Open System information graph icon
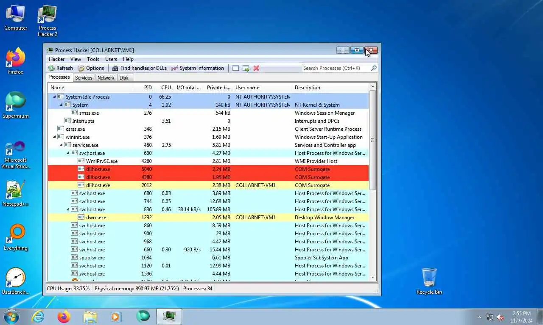This screenshot has height=325, width=543. [174, 68]
